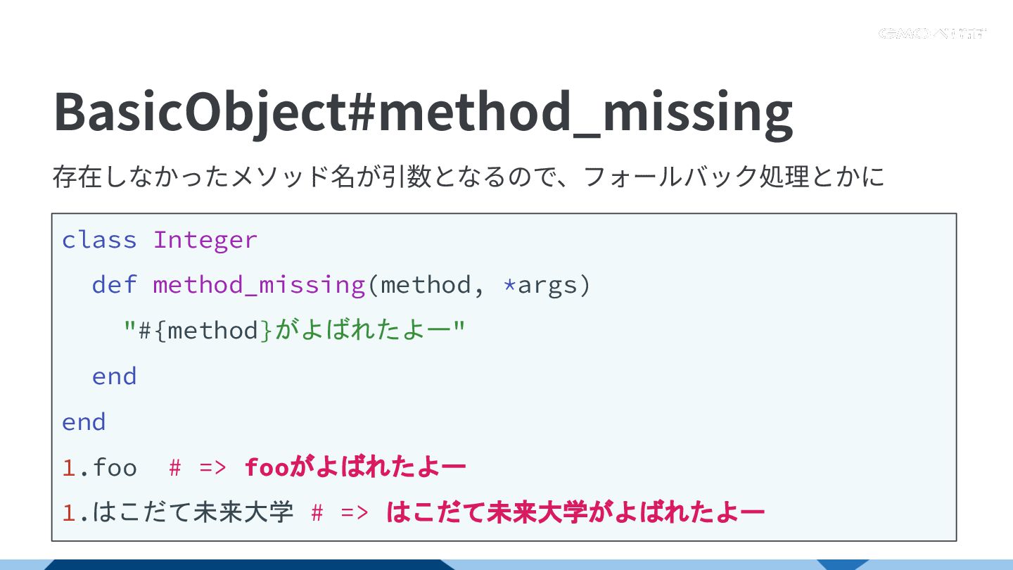Viewport: 1013px width, 570px height.
Task: Click the 'Integer' class name
Action: tap(205, 240)
